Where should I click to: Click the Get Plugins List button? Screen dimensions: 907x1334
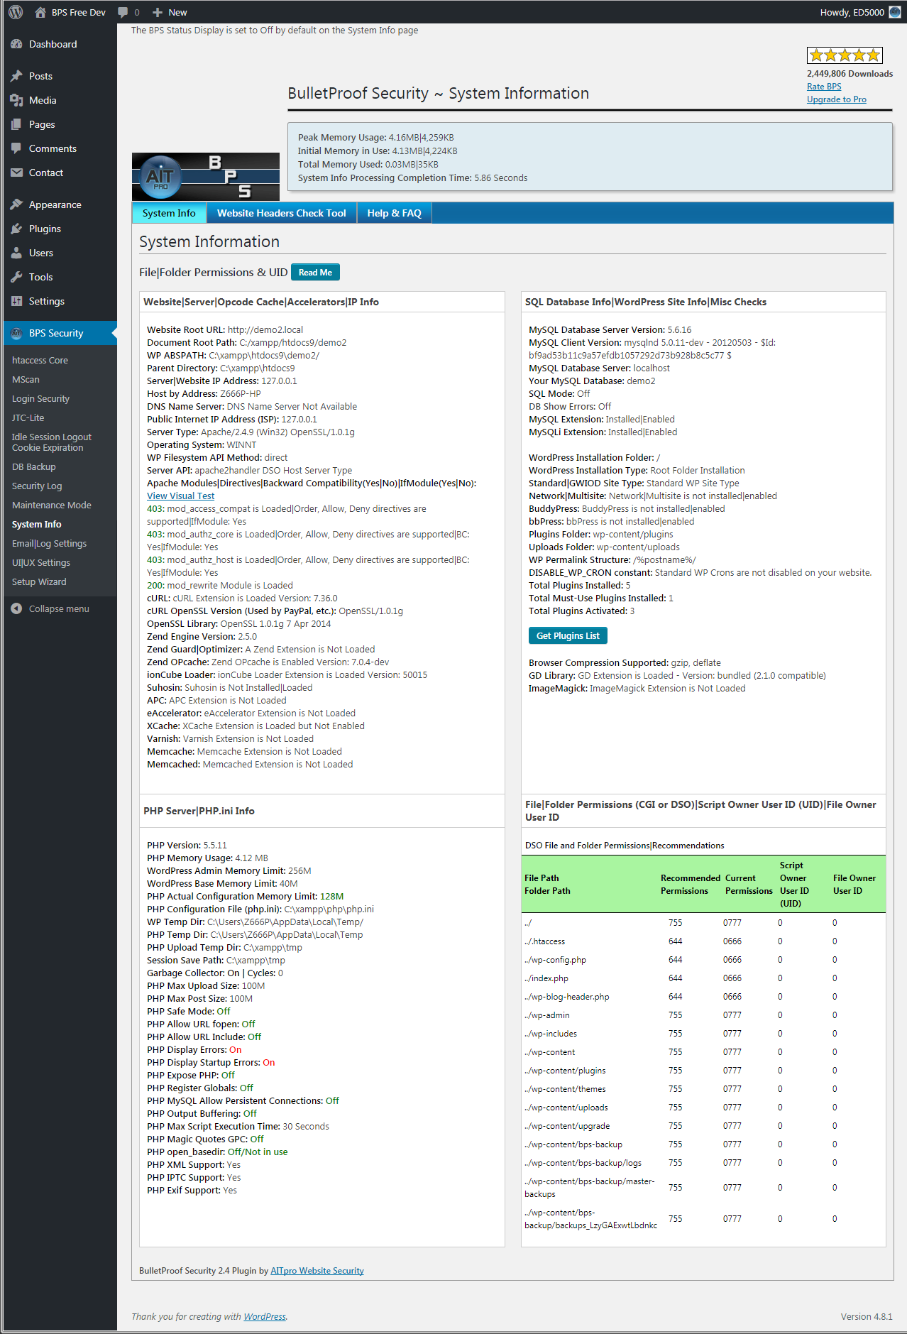[x=568, y=636]
